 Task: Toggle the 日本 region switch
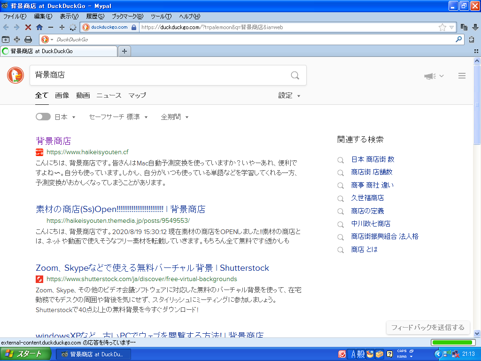[x=43, y=117]
